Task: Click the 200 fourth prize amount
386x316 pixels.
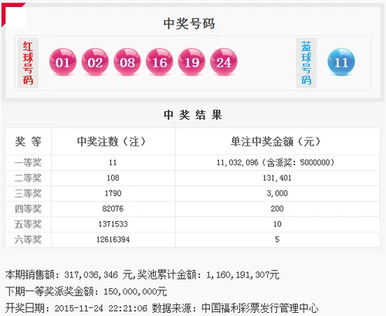Action: [x=277, y=209]
